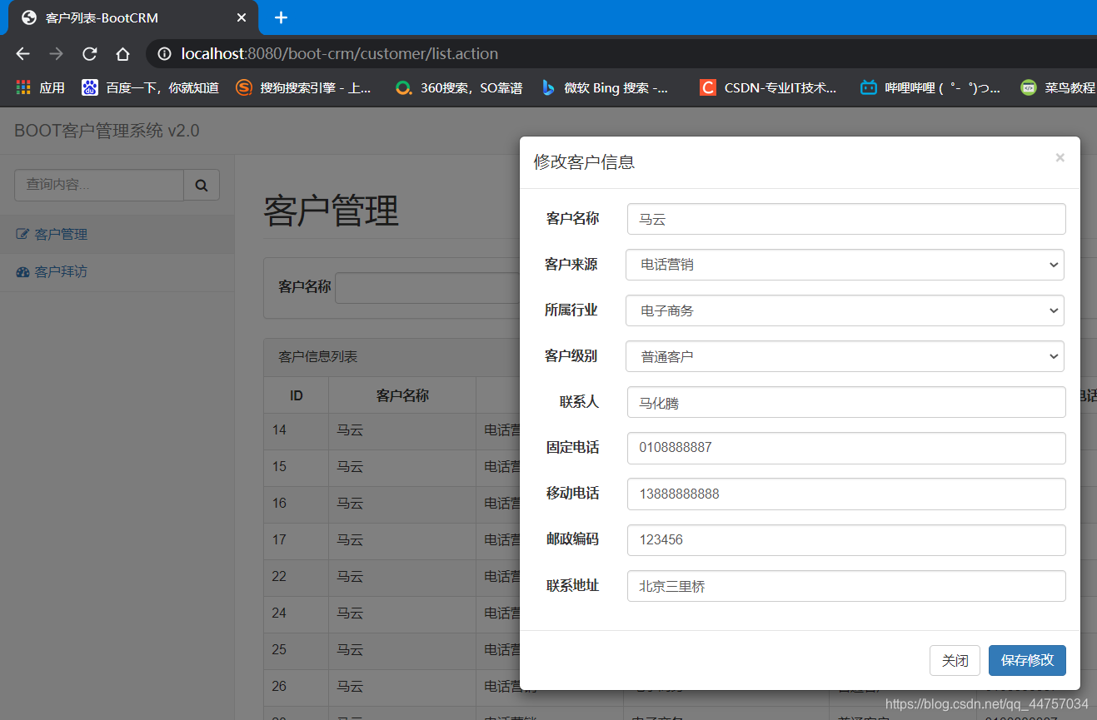Click the 保存修改 button

(1027, 661)
